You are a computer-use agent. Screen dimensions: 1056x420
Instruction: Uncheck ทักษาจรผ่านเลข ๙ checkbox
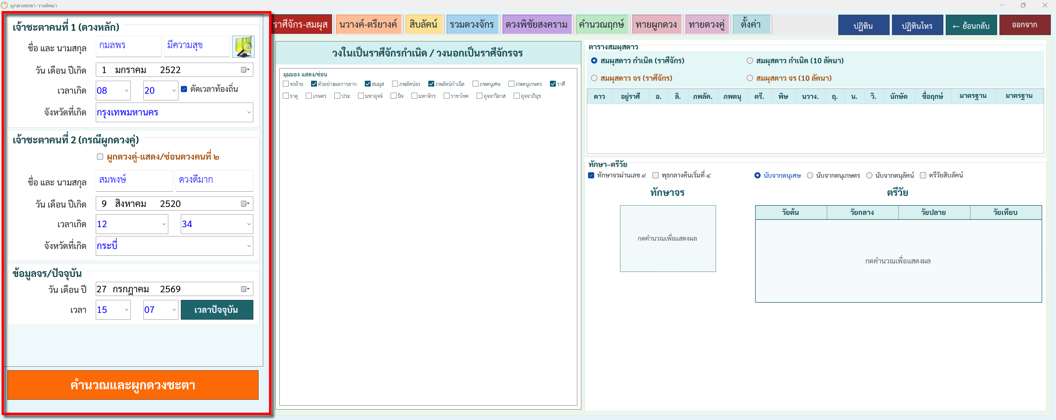click(x=591, y=175)
